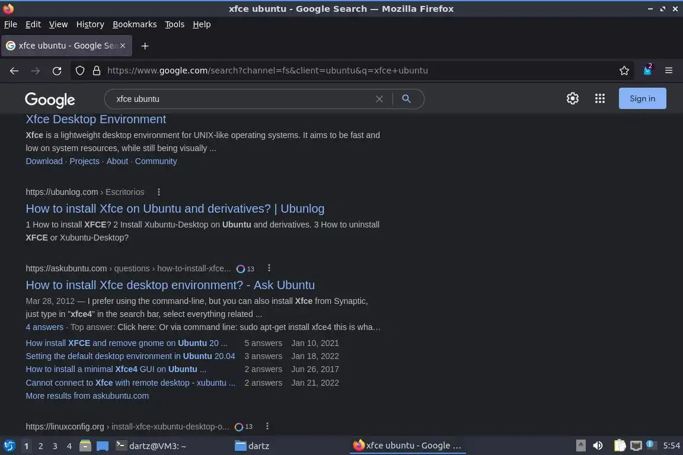Open the 4 answers link
Viewport: 683px width, 455px height.
coord(44,327)
